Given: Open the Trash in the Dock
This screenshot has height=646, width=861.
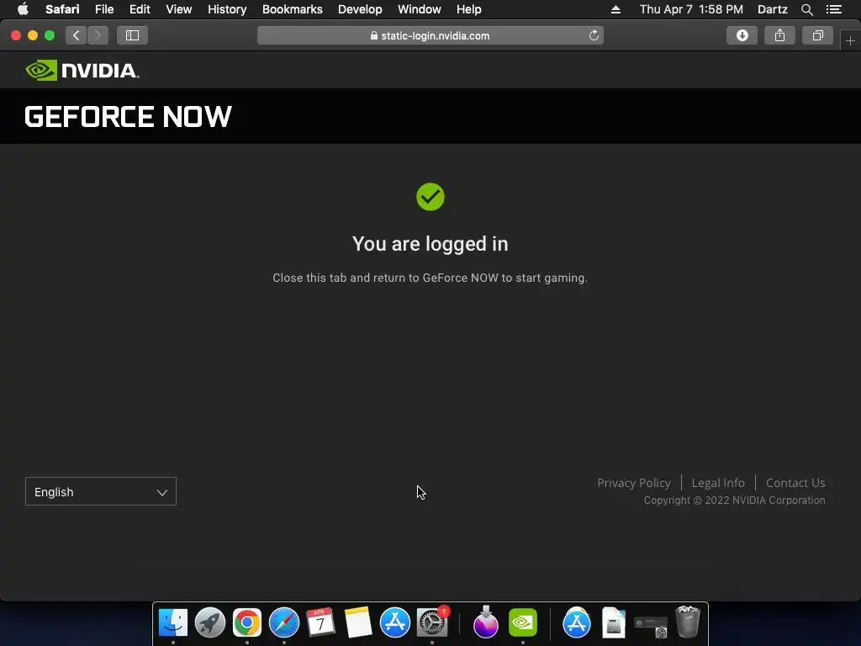Looking at the screenshot, I should pyautogui.click(x=688, y=622).
